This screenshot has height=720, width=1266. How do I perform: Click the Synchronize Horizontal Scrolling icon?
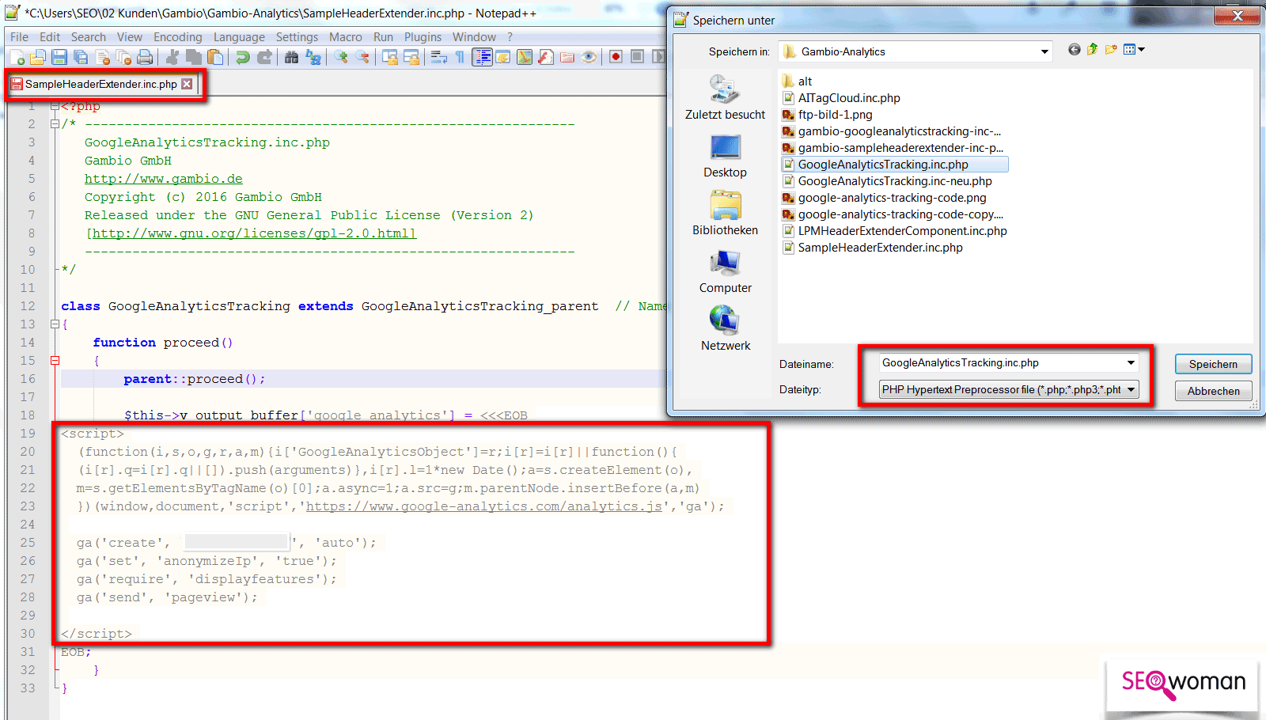[x=411, y=57]
